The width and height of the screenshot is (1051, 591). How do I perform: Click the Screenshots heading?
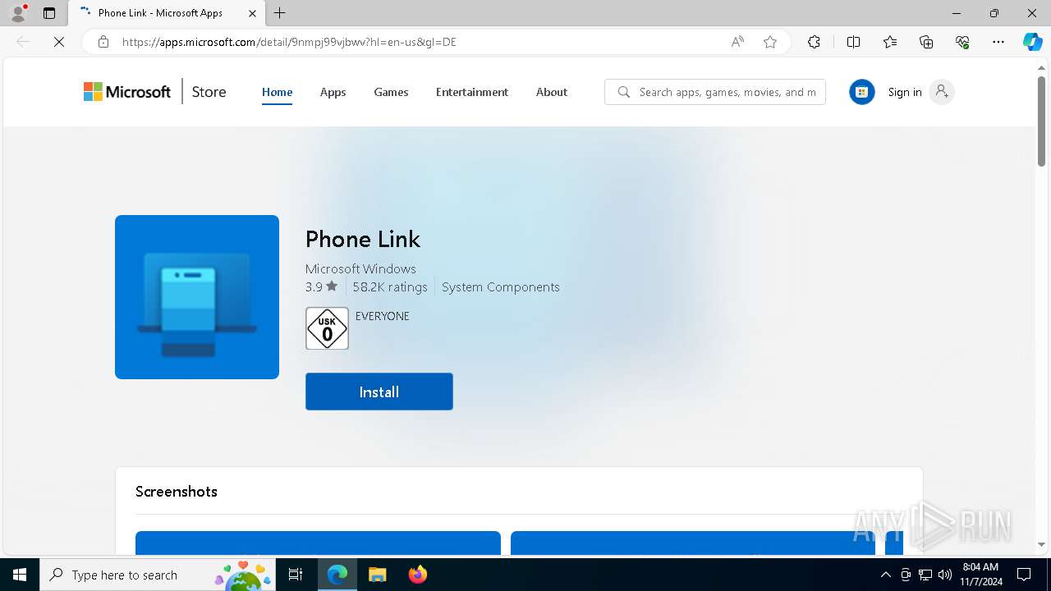[x=177, y=492]
